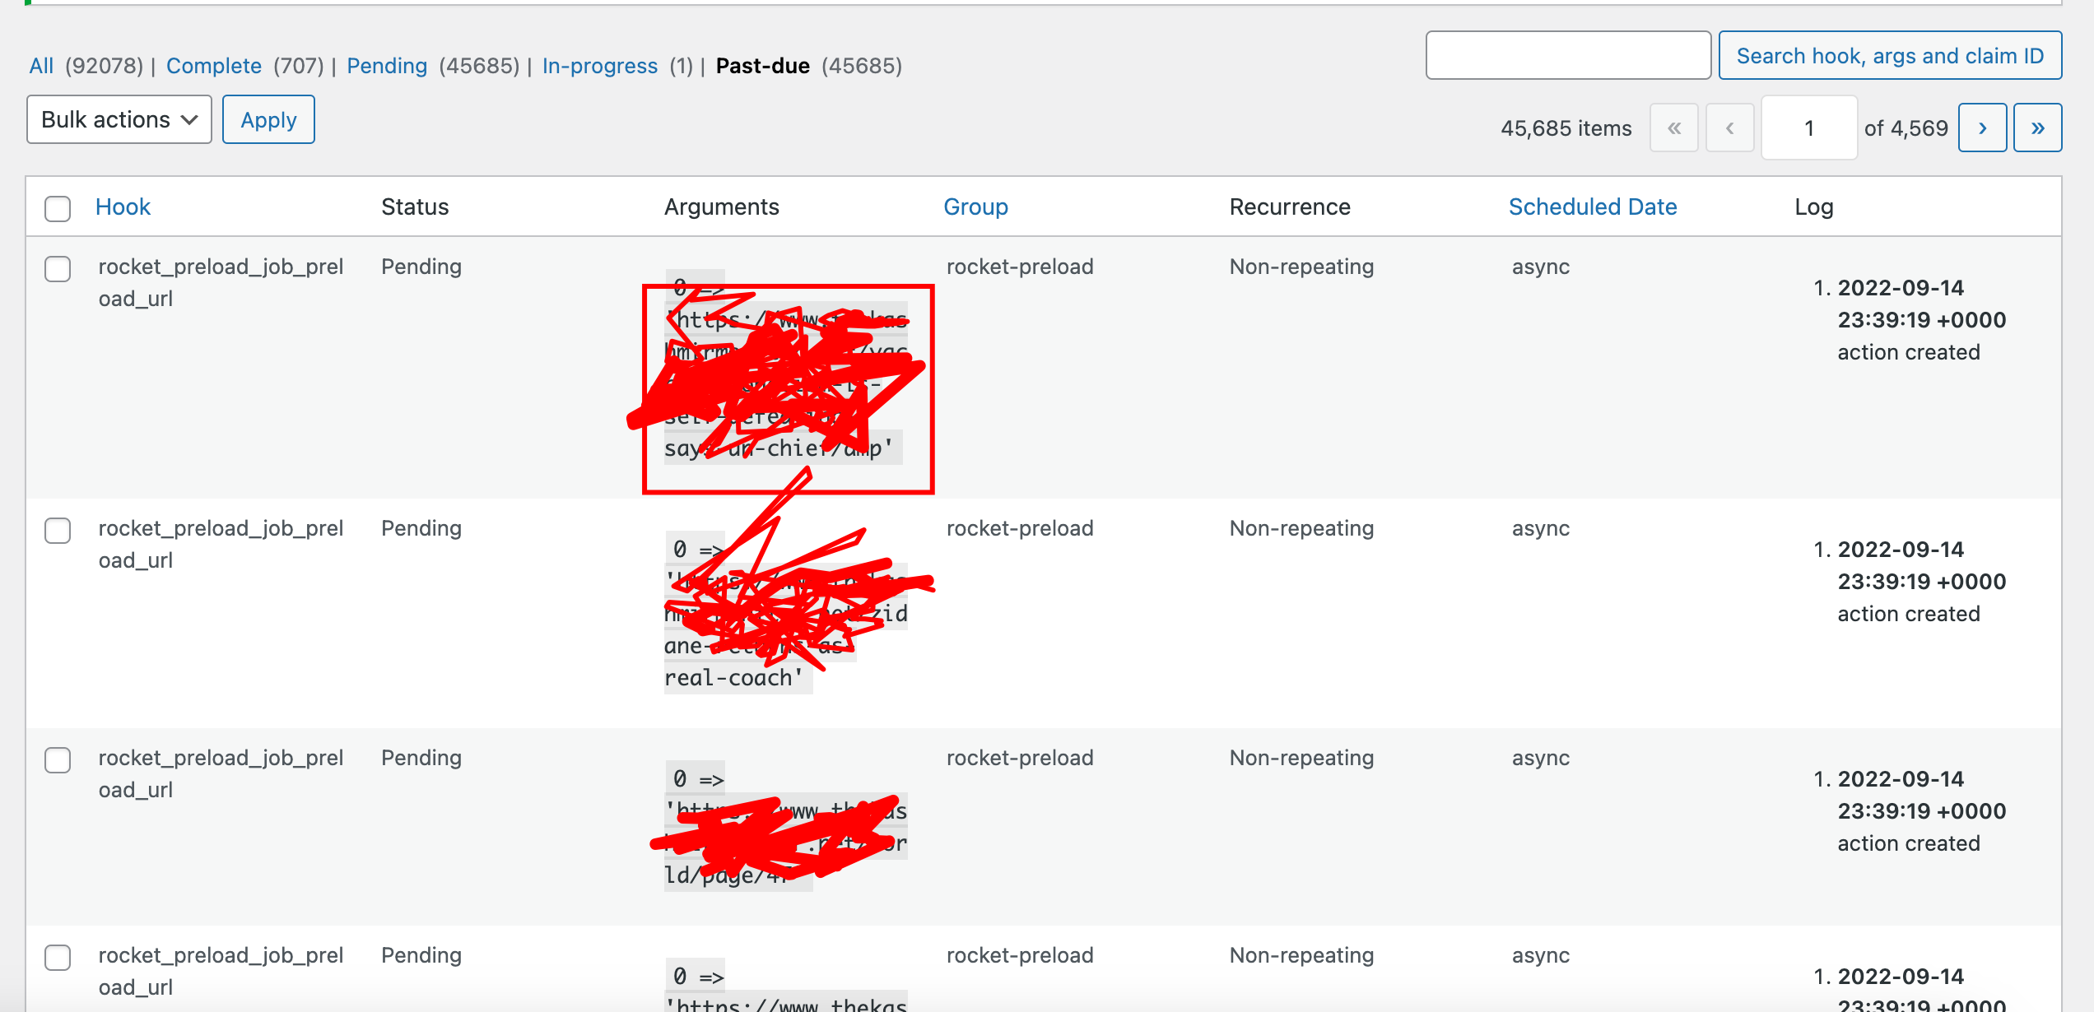This screenshot has width=2094, height=1012.
Task: Open the Complete (707) filter view
Action: pos(213,65)
